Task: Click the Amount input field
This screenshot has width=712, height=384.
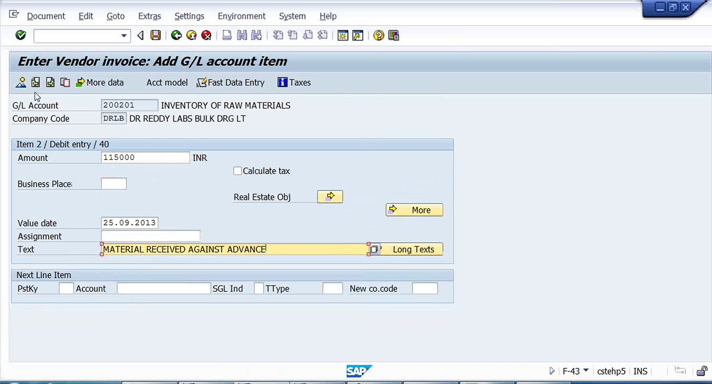Action: (145, 157)
